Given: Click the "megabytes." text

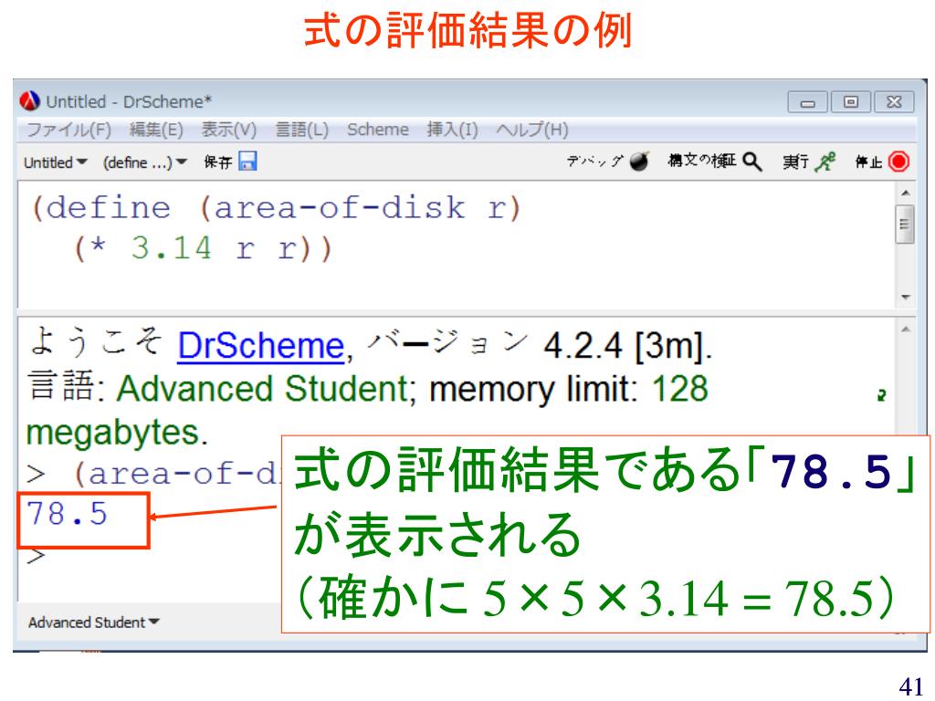Looking at the screenshot, I should pos(117,432).
